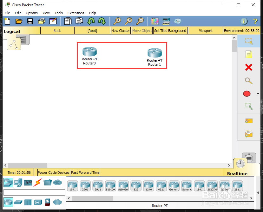The image size is (263, 212).
Task: Open the Extensions menu
Action: point(76,13)
